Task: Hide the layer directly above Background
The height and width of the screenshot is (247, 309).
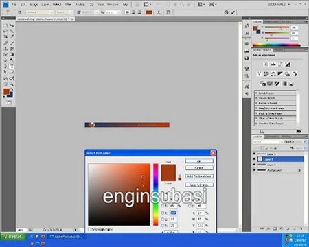Action: click(254, 165)
